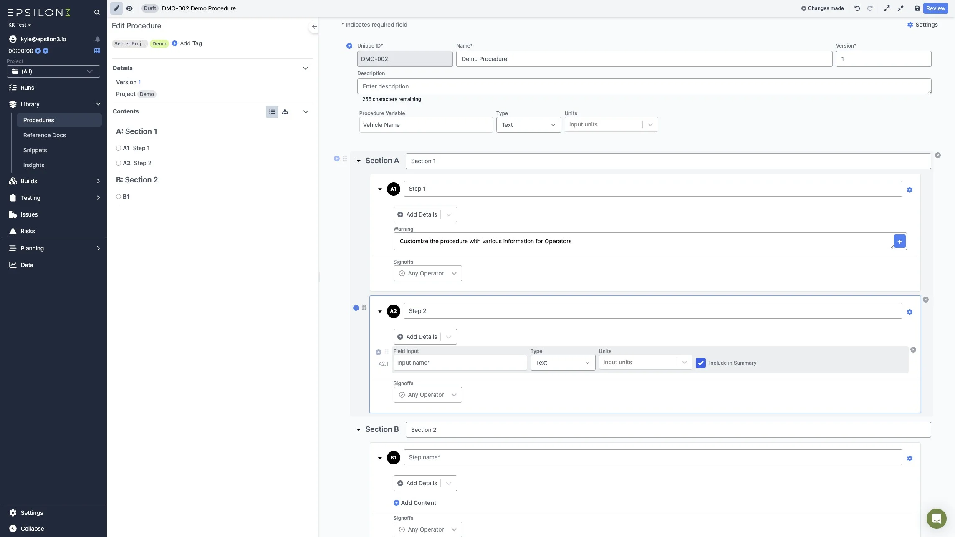Add warning line with blue plus button
Viewport: 955px width, 537px height.
coord(900,241)
